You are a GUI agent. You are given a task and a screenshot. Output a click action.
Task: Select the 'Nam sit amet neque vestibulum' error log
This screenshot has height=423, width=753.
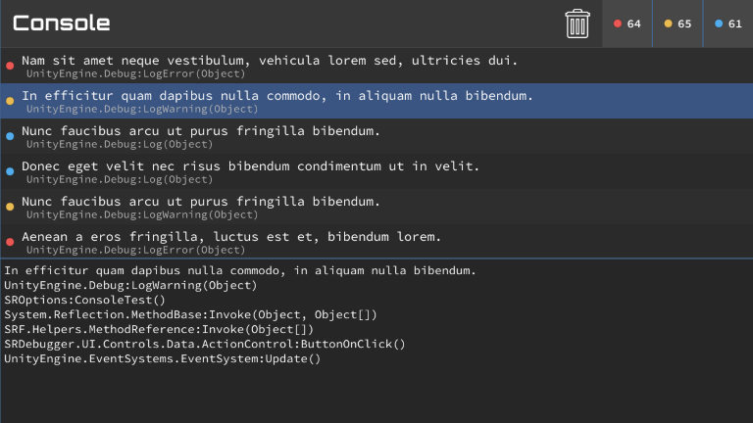[376, 66]
